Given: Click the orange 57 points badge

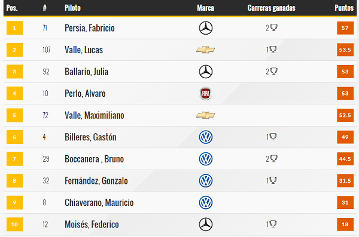Looking at the screenshot, I should 345,28.
